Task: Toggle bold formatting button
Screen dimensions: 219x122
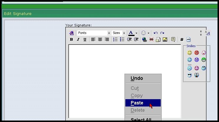Action: [x=71, y=39]
